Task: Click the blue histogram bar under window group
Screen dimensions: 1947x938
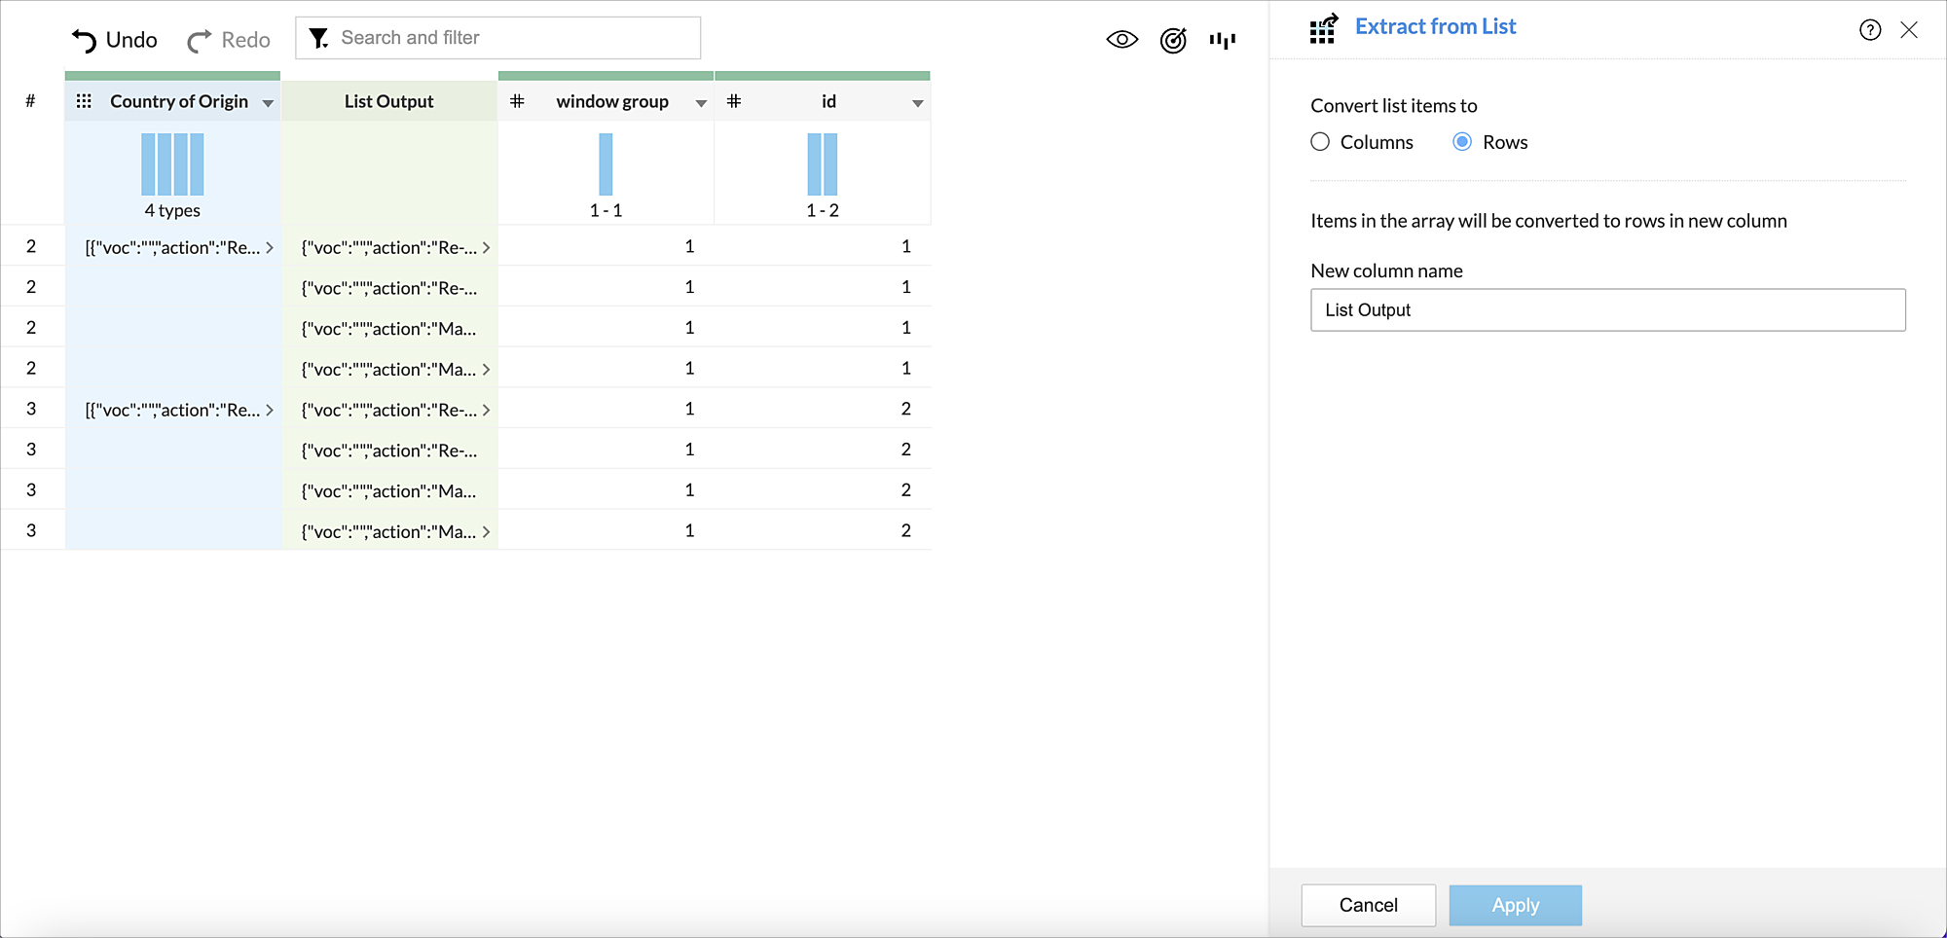Action: pos(606,167)
